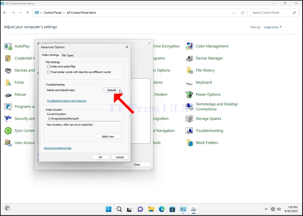Switch to the File Types tab
This screenshot has height=216, width=303.
(67, 55)
